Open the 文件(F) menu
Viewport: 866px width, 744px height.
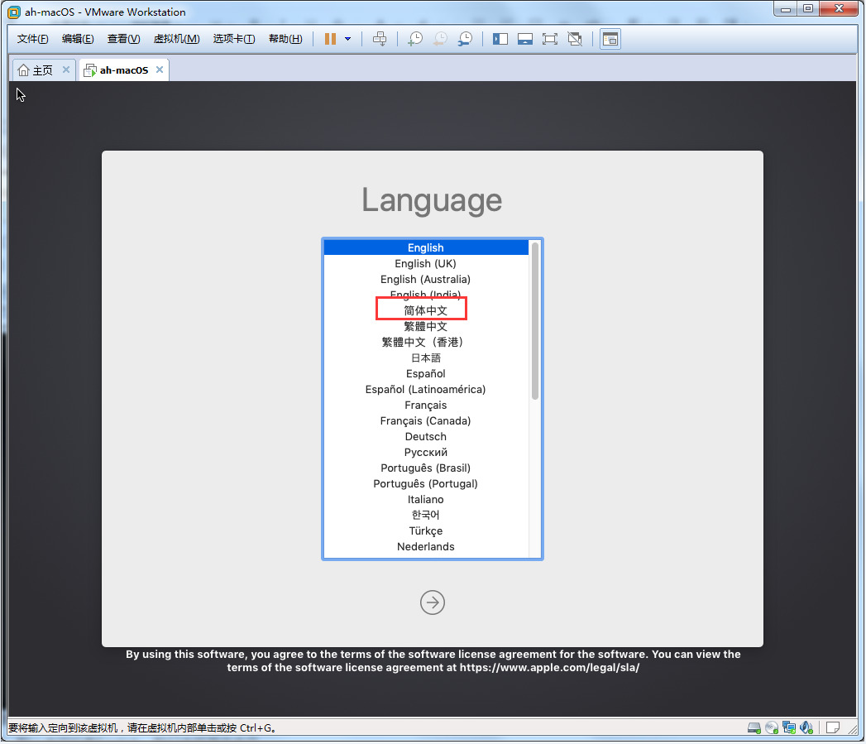click(x=32, y=39)
